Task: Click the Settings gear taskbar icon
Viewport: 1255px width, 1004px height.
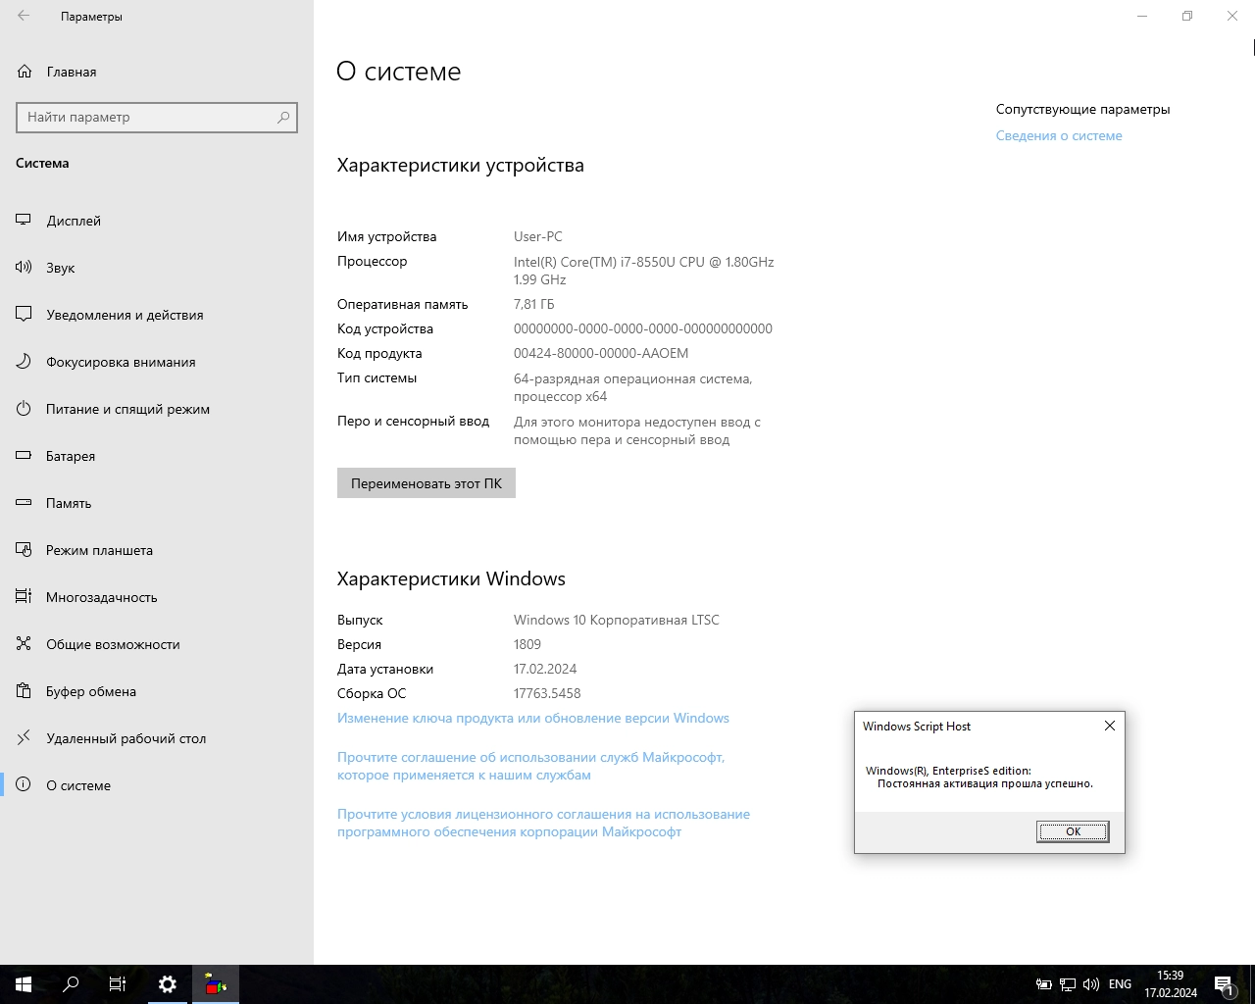Action: (x=168, y=984)
